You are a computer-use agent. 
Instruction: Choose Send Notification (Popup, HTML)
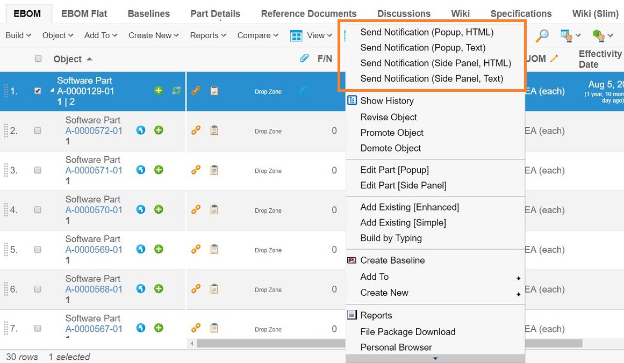coord(426,32)
